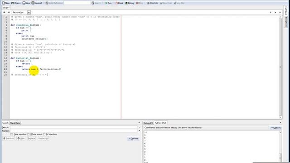Screen dimensions: 290x163
Task: Click line number 22 in the gutter
Action: click(x=5, y=75)
